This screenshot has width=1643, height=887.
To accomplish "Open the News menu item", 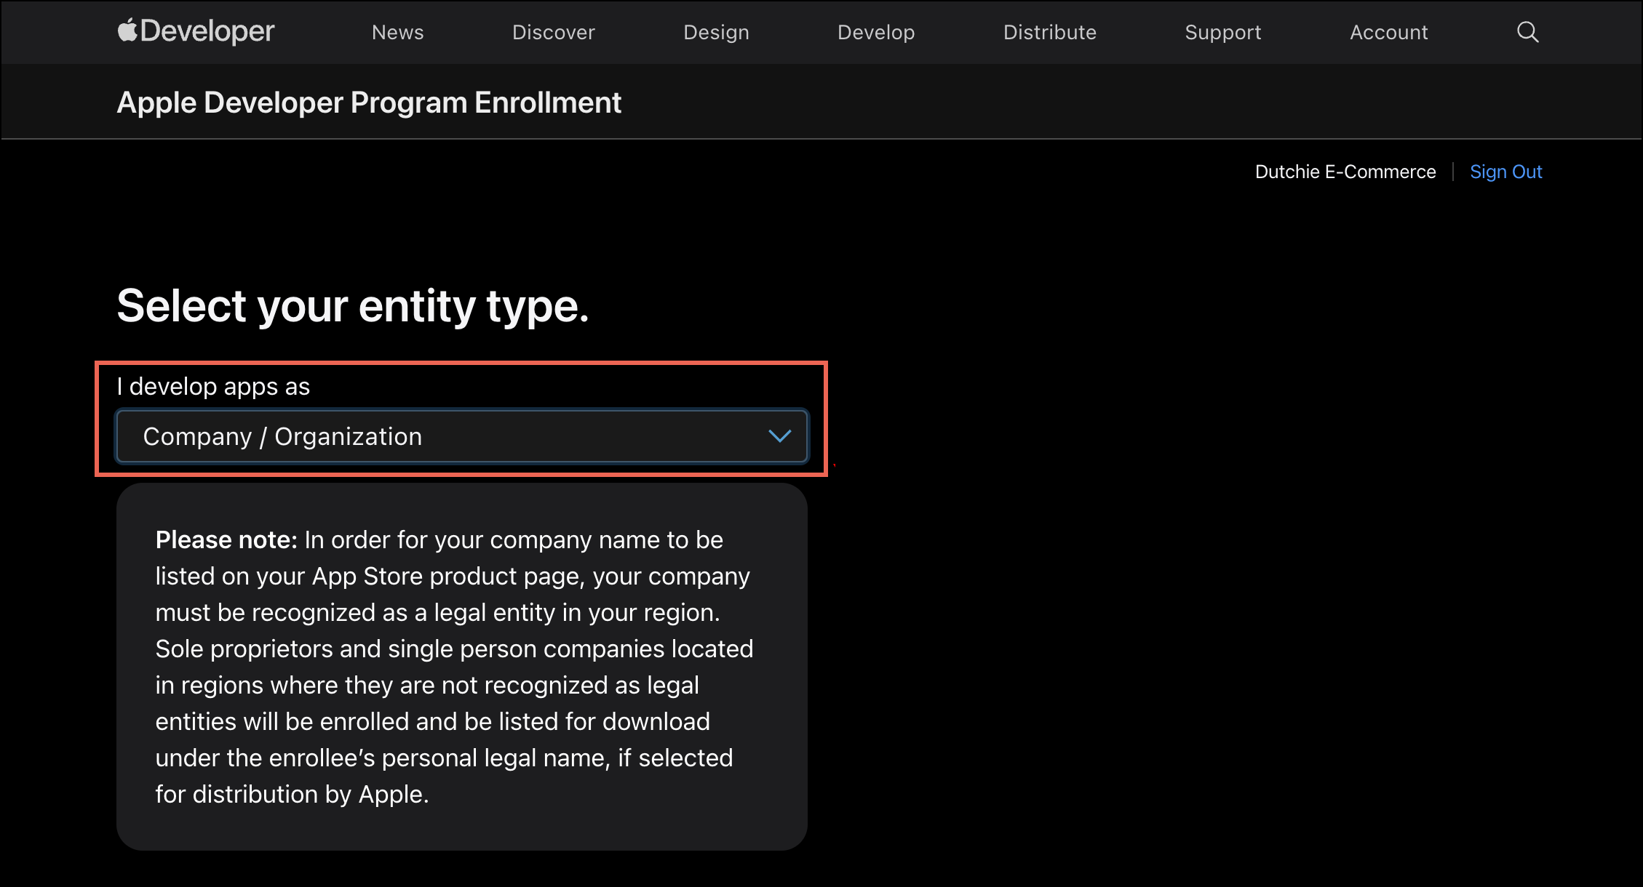I will coord(397,33).
